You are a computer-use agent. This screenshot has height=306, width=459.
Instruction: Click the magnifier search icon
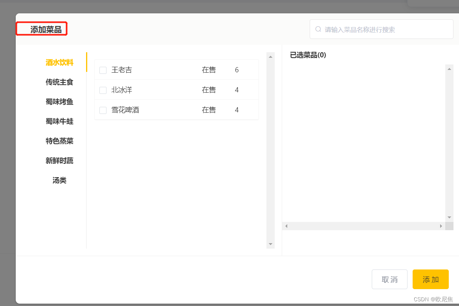[x=318, y=29]
